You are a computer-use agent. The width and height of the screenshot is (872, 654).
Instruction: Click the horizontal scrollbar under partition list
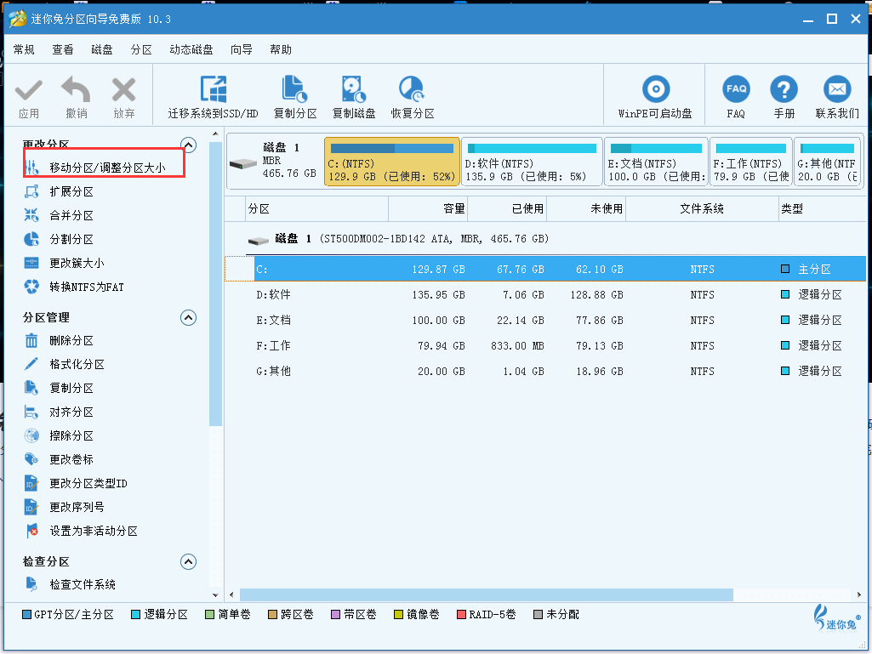487,595
